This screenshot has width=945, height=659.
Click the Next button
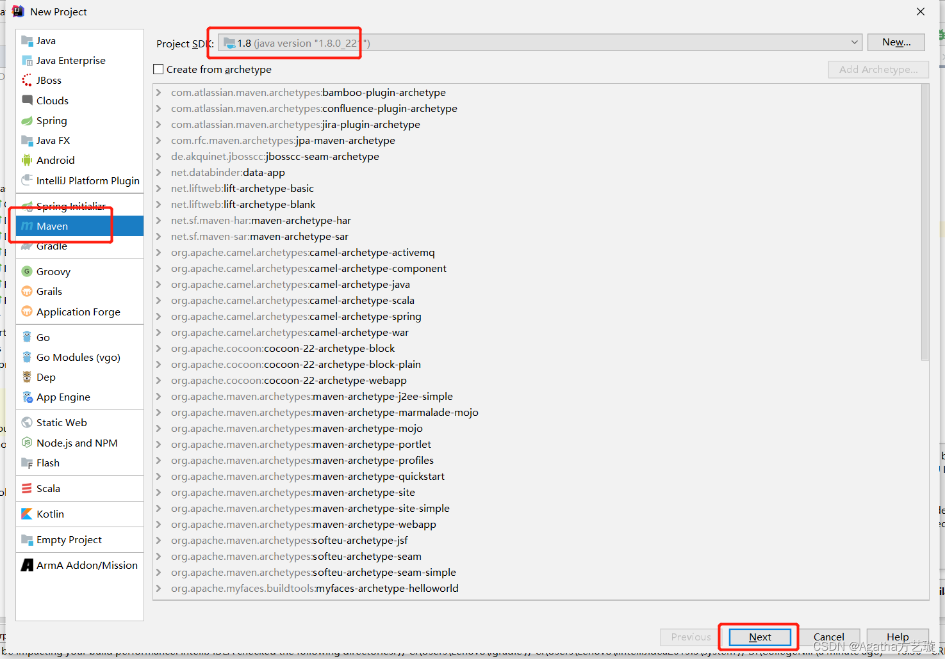[760, 637]
